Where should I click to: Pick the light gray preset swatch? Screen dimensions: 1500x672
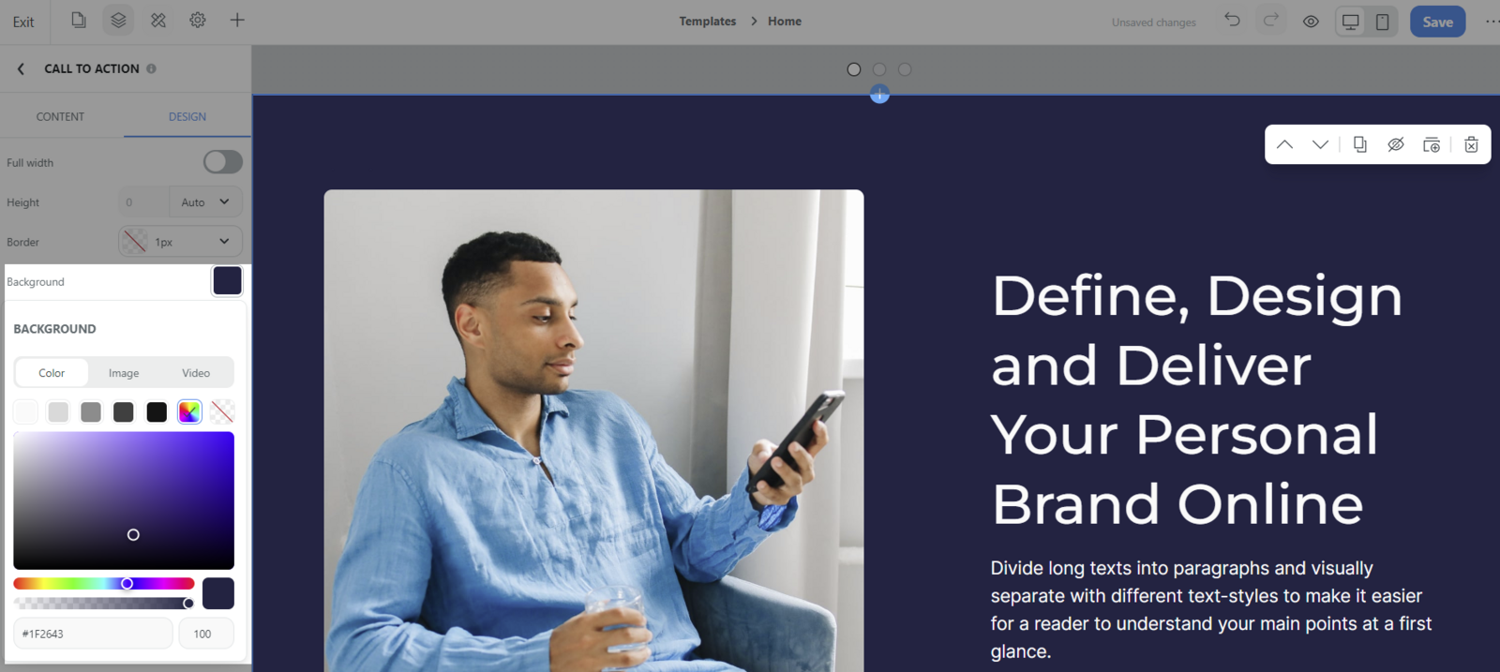(x=58, y=411)
